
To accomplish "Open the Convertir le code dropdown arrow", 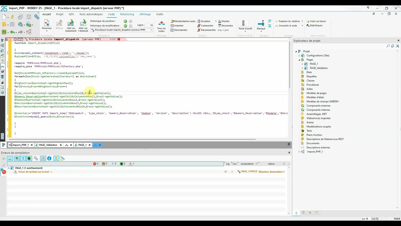I will (x=302, y=26).
